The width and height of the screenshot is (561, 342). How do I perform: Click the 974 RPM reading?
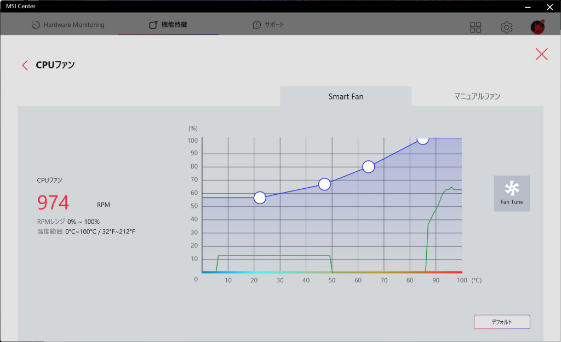click(x=53, y=202)
